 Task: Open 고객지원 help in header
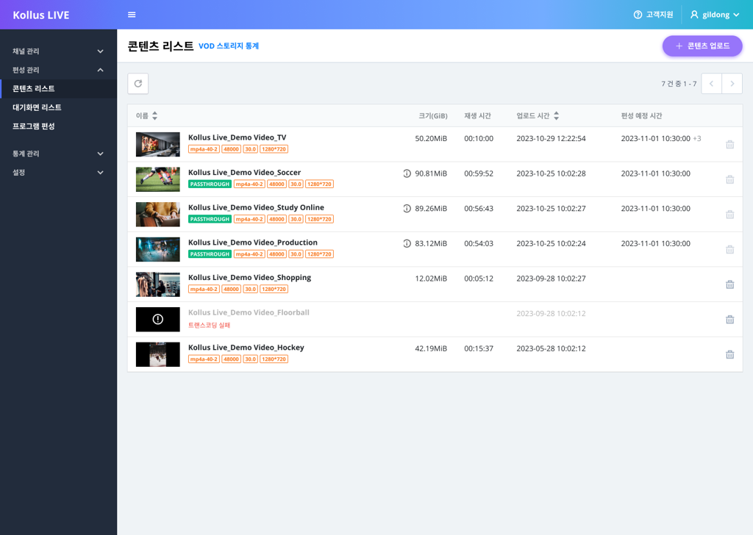pyautogui.click(x=653, y=15)
